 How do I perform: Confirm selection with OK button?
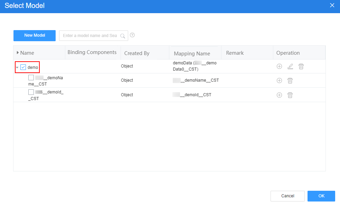point(321,196)
